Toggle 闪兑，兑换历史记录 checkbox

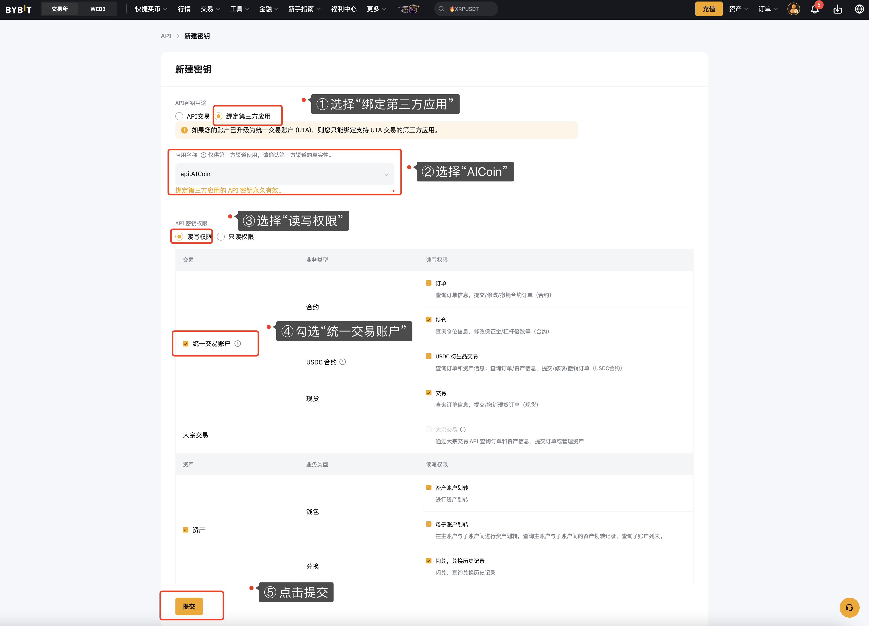tap(428, 561)
